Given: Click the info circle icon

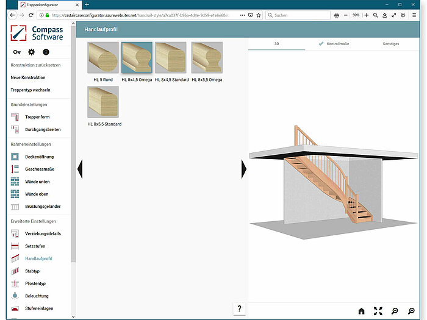Looking at the screenshot, I should pos(46,52).
